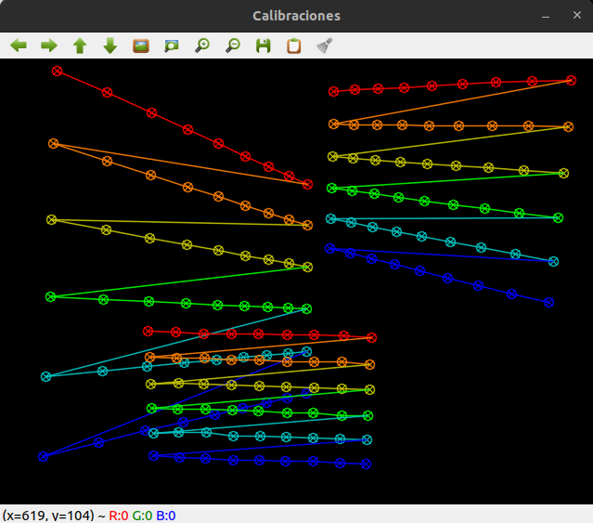Pan up with the green up arrow
Image resolution: width=593 pixels, height=523 pixels.
80,46
